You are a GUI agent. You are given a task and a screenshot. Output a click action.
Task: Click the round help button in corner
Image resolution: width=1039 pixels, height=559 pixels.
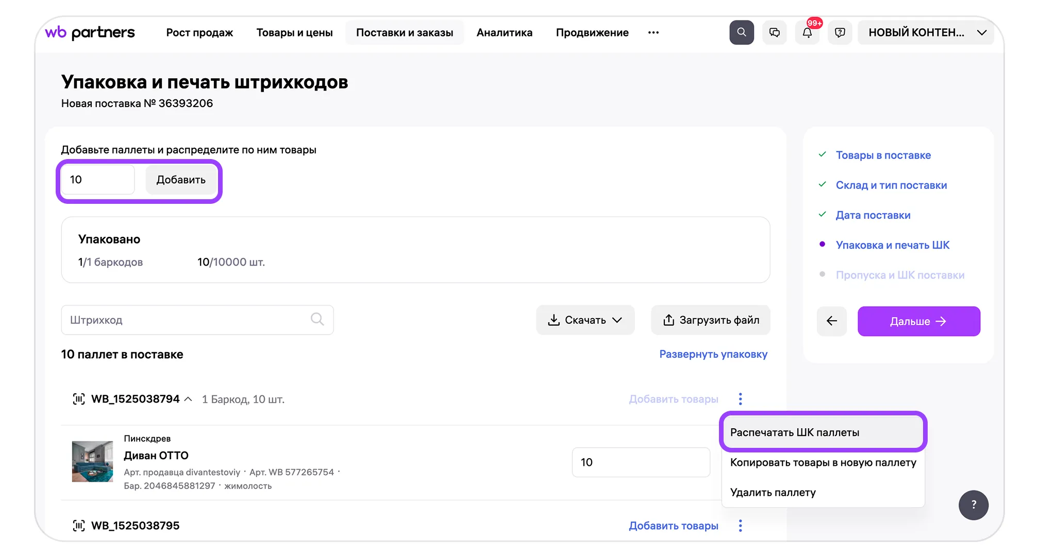(973, 504)
